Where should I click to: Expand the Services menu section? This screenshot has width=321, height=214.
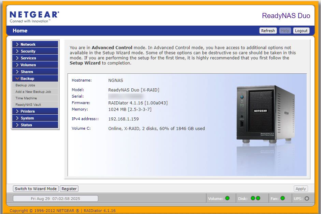tap(35, 58)
